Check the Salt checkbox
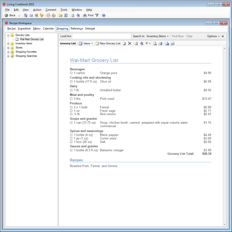This screenshot has width=232, height=232. click(71, 142)
